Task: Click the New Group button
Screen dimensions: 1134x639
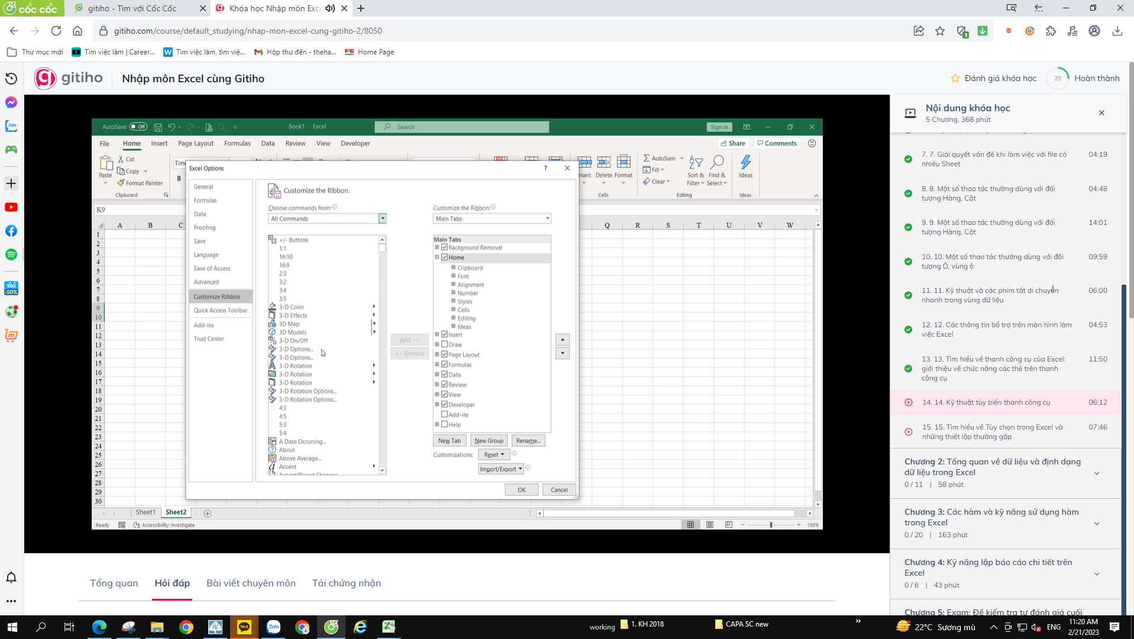Action: 489,440
